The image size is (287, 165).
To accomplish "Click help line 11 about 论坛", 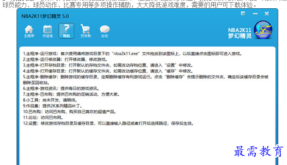I will (x=43, y=118).
